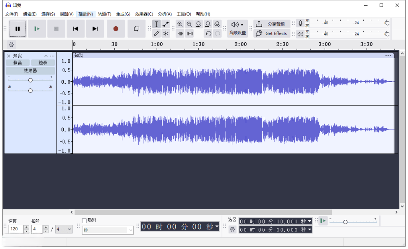Close the 知我 track with X
Screen dimensions: 408x249
[9, 56]
